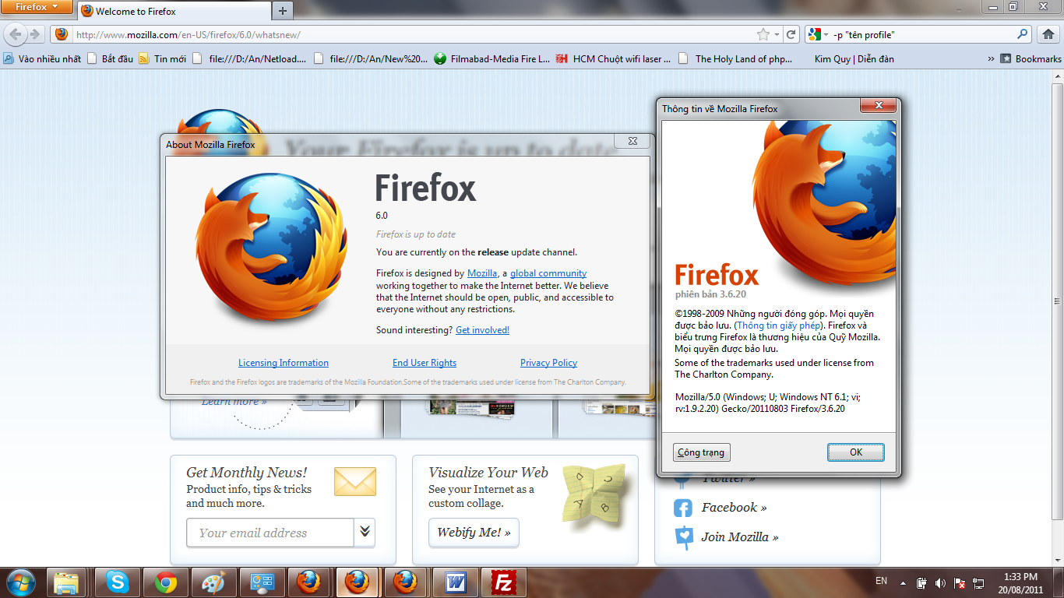Open the Facebook » link
Viewport: 1064px width, 598px height.
tap(734, 508)
